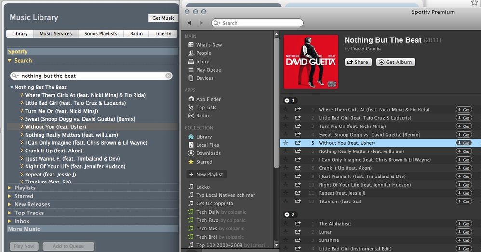Go forward in Spotify navigation
481x252 pixels.
tap(201, 23)
